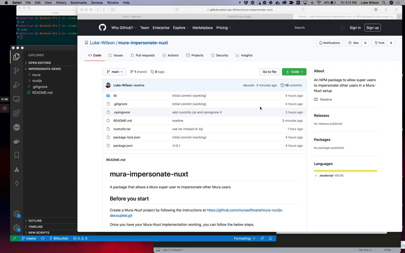Switch to the Issues tab
Image resolution: width=405 pixels, height=253 pixels.
[115, 55]
